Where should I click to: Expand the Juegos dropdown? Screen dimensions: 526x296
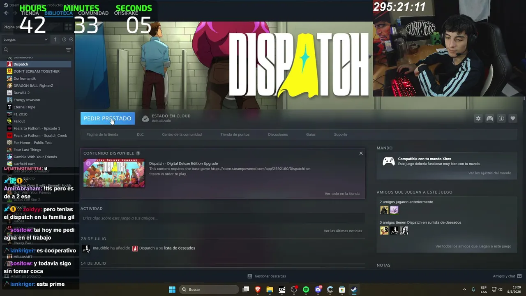(25, 39)
